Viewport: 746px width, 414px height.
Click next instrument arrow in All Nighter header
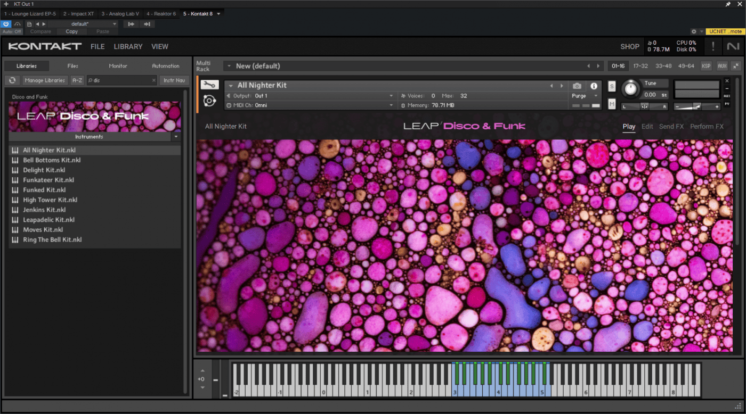[x=562, y=86]
